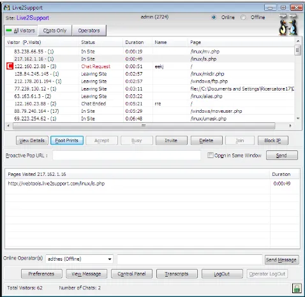The image size is (305, 297).
Task: Click the right arrow of horizontal scrollbar
Action: [290, 126]
